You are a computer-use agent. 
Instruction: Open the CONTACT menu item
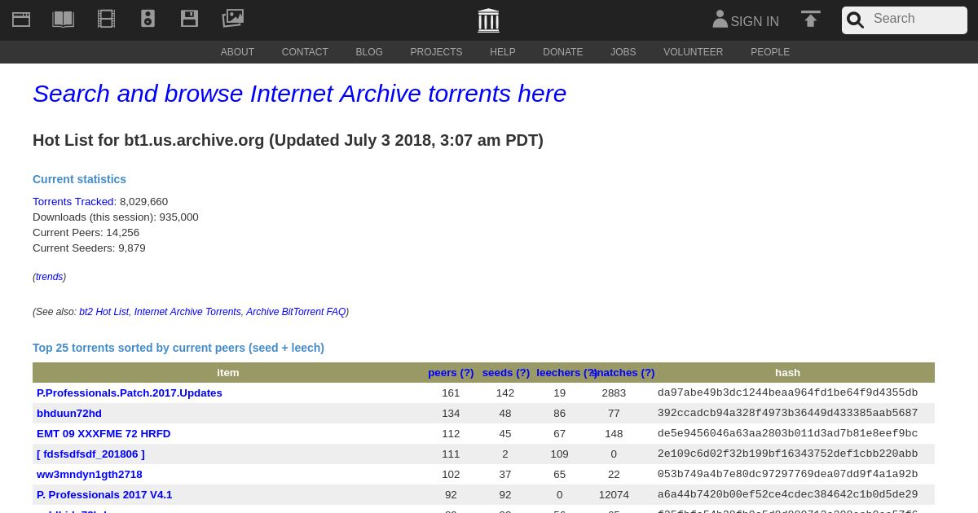(305, 52)
